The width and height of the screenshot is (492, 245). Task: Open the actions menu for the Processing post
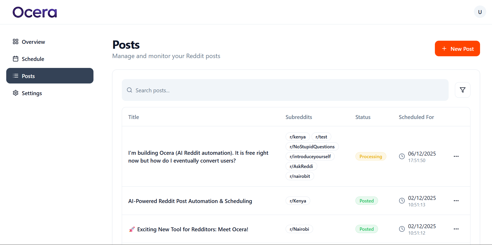tap(456, 156)
